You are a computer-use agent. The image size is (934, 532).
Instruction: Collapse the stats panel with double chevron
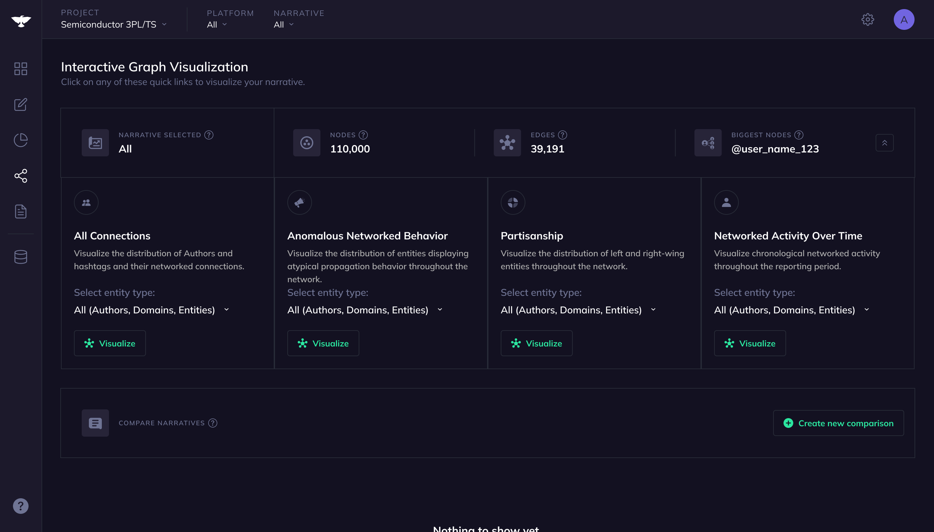click(884, 143)
